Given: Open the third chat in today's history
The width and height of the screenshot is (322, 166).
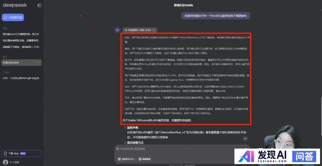Looking at the screenshot, I should (21, 47).
